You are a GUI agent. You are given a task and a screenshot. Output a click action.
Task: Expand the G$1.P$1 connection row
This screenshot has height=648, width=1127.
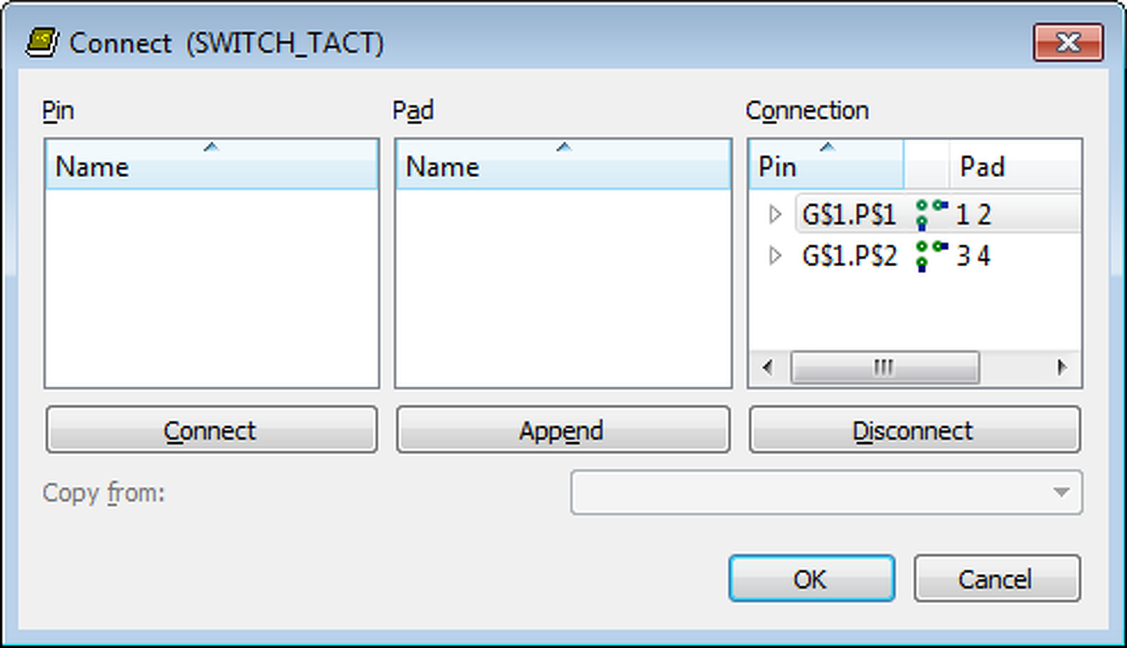click(775, 214)
